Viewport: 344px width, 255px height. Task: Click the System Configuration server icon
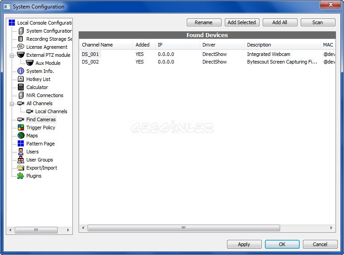pos(21,31)
